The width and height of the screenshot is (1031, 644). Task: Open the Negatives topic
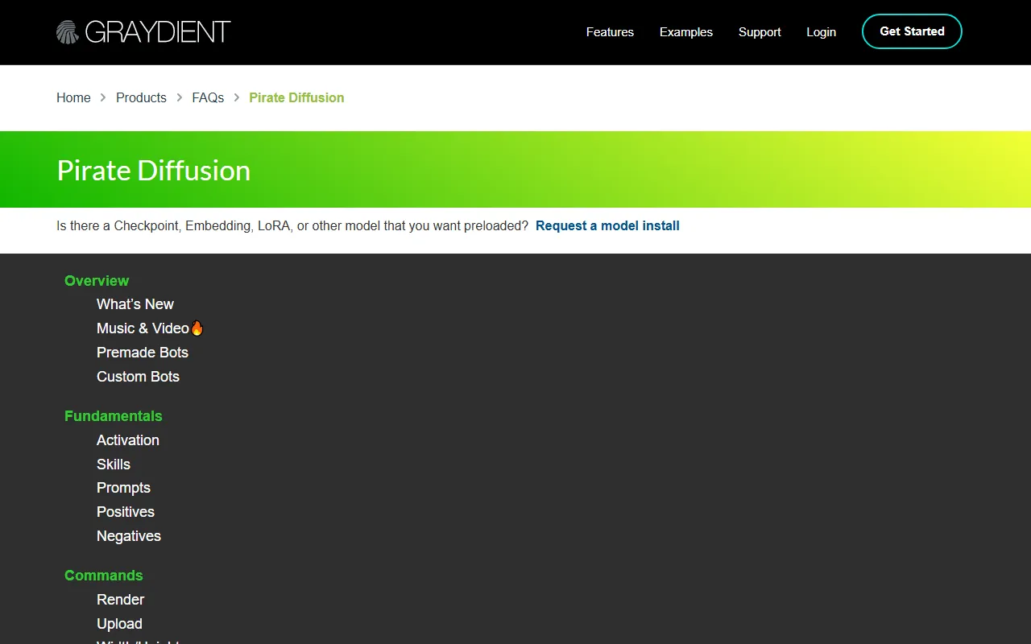[x=129, y=536]
